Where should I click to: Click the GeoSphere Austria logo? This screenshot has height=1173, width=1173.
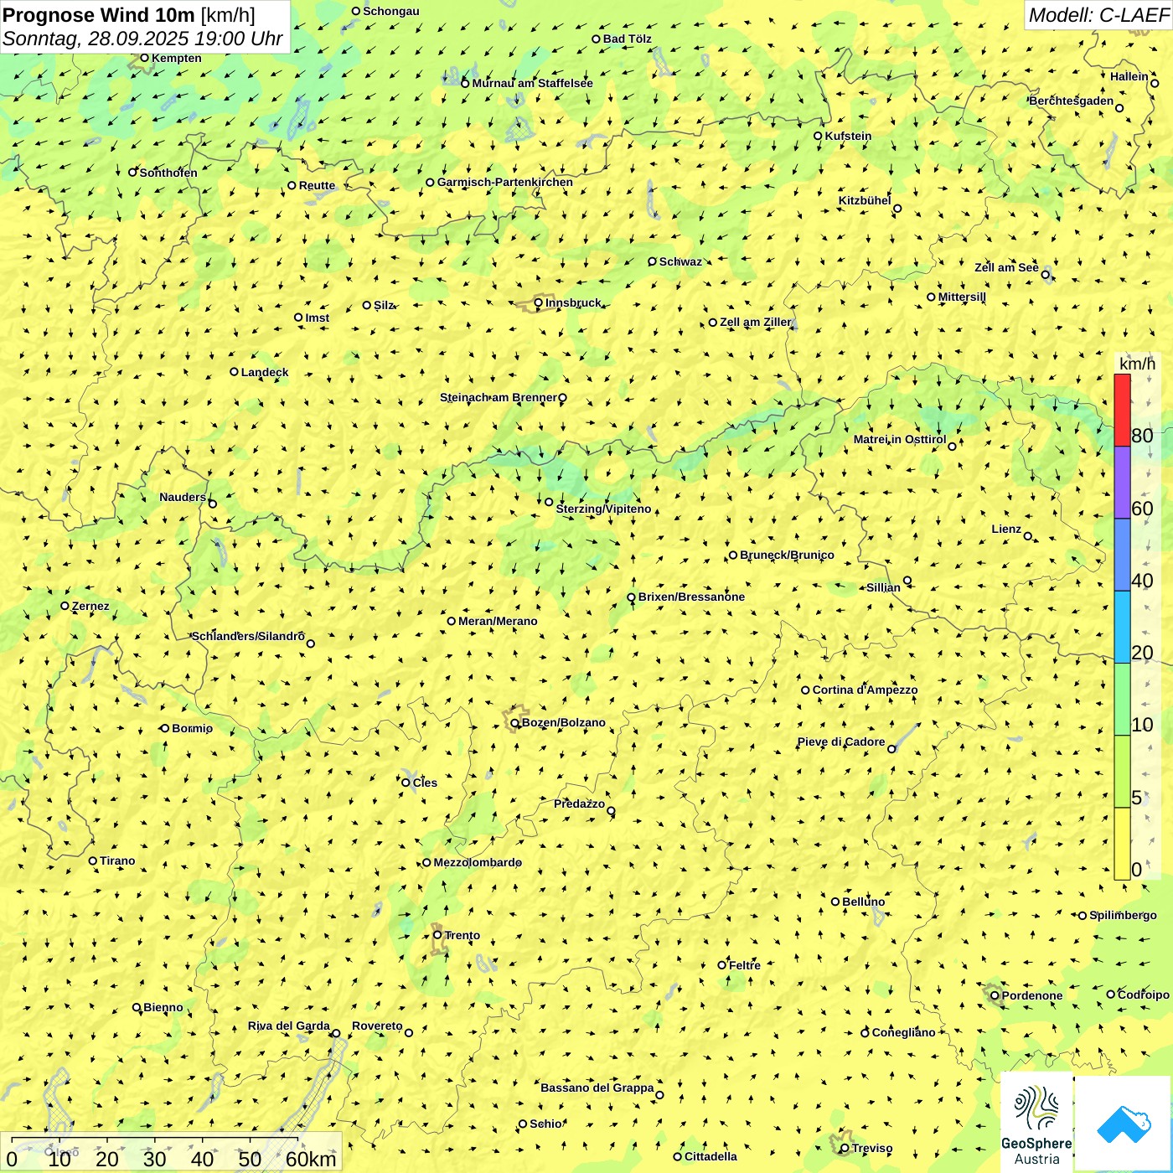(x=1036, y=1123)
